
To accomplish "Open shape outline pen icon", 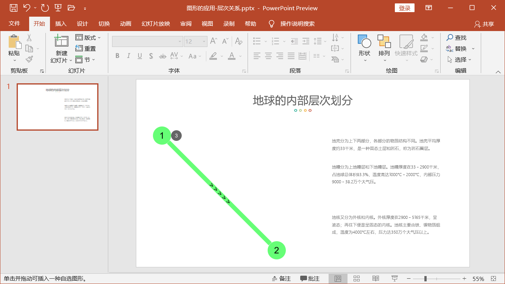I will click(424, 48).
